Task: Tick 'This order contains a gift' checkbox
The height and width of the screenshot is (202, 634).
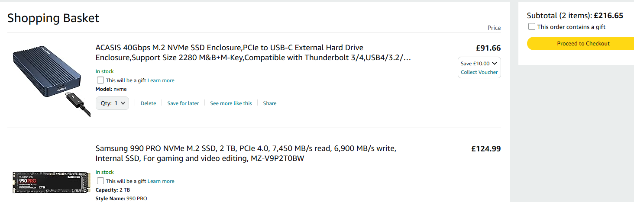Action: pyautogui.click(x=532, y=27)
